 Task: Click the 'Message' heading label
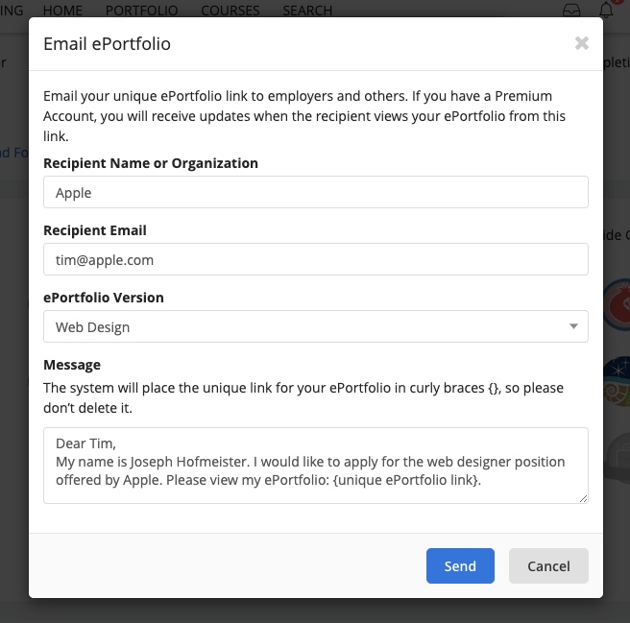pos(72,365)
